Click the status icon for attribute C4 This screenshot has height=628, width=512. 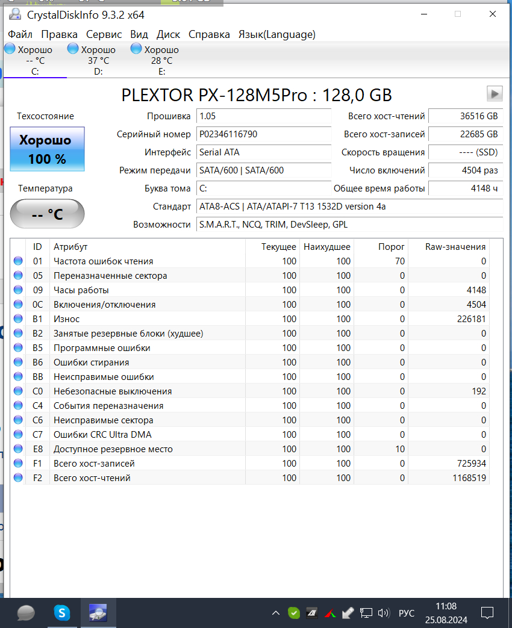click(18, 405)
